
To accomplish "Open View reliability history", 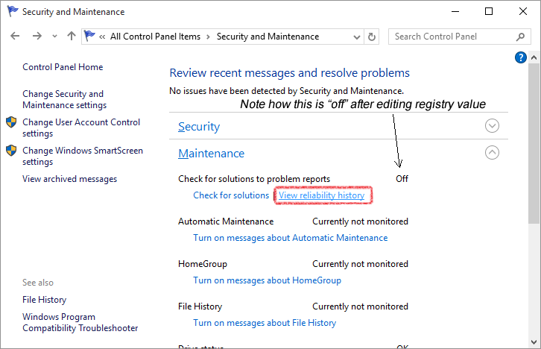I will pyautogui.click(x=322, y=195).
